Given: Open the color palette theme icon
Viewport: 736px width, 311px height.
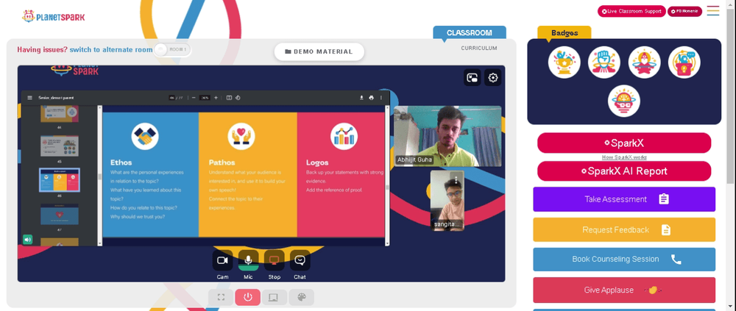Looking at the screenshot, I should 302,297.
